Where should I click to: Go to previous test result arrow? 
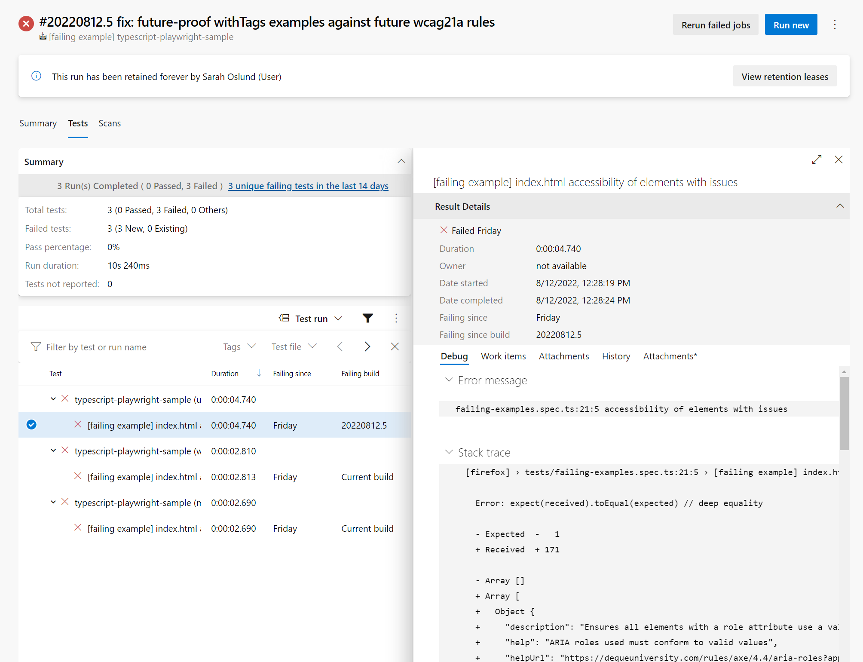click(x=340, y=346)
